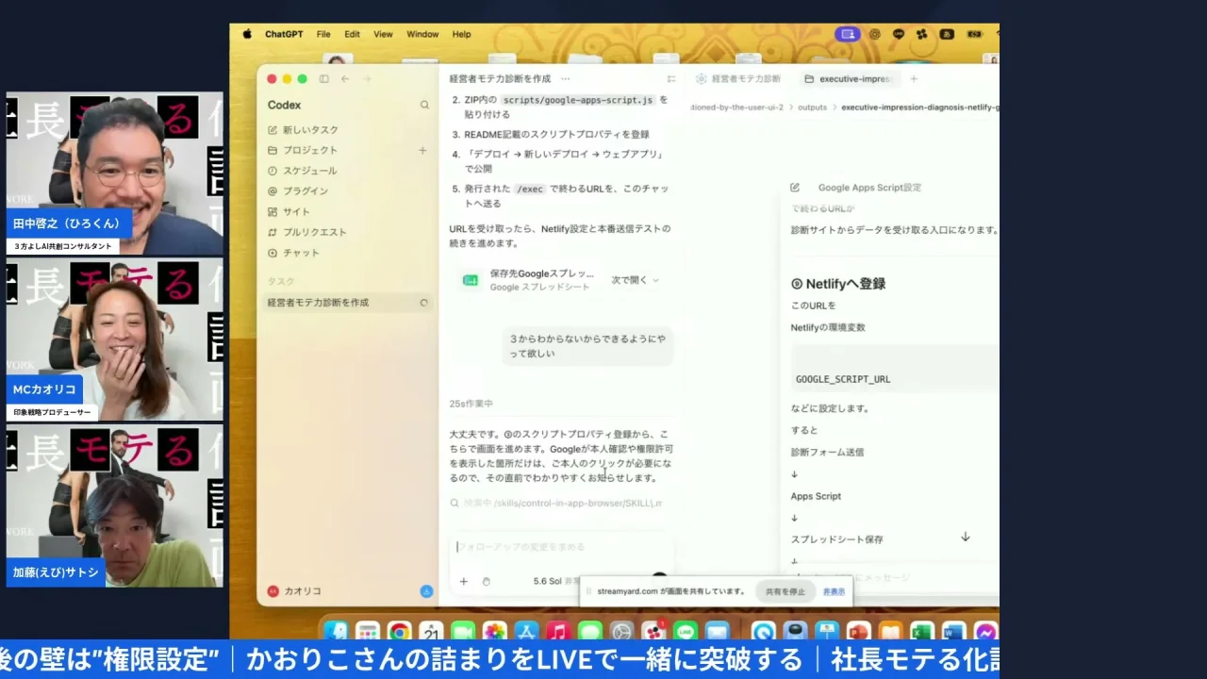Open Launchpad from the Dock
The height and width of the screenshot is (679, 1207).
click(368, 632)
